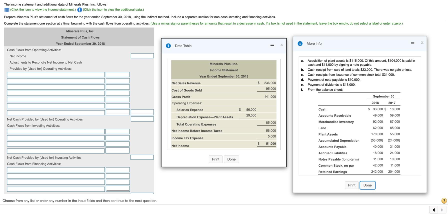
Task: Click the first financing activity amount field
Action: point(118,170)
